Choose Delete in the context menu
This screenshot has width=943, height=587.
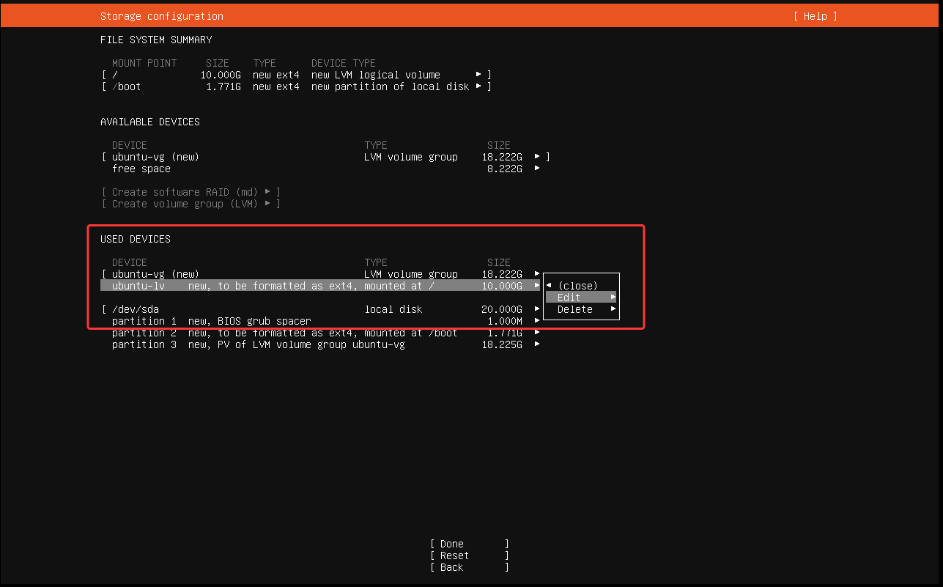580,309
